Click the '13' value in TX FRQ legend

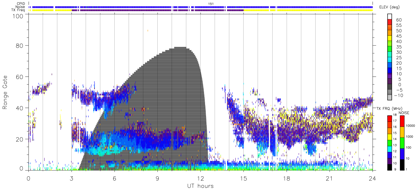click(395, 145)
